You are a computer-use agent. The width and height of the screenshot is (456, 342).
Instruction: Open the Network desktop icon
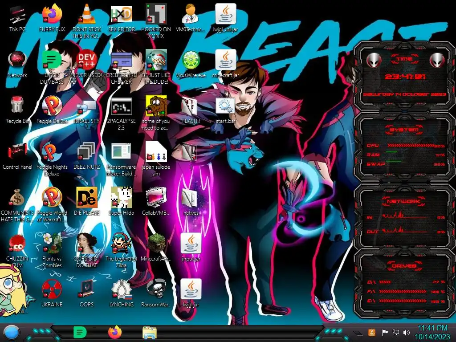click(x=17, y=60)
